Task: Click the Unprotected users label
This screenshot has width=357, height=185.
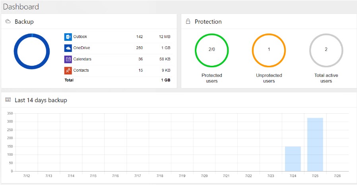Action: point(269,78)
